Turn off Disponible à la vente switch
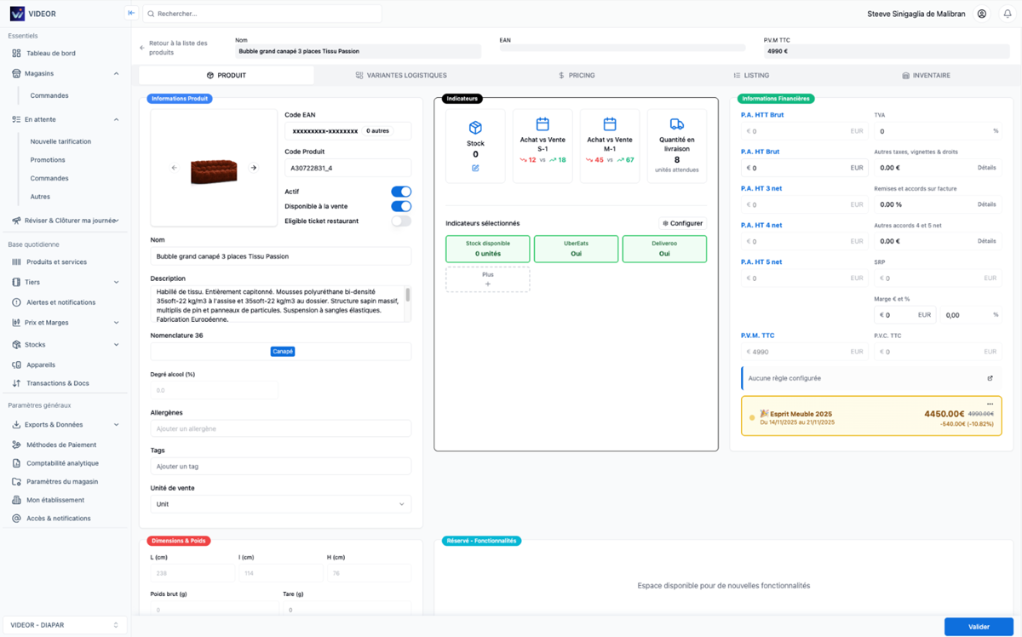The width and height of the screenshot is (1022, 637). click(400, 206)
